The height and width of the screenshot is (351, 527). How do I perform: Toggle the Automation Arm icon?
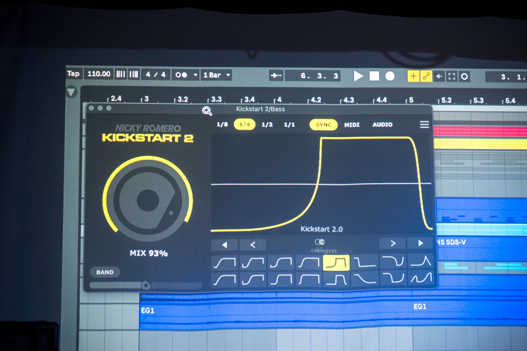coord(426,76)
